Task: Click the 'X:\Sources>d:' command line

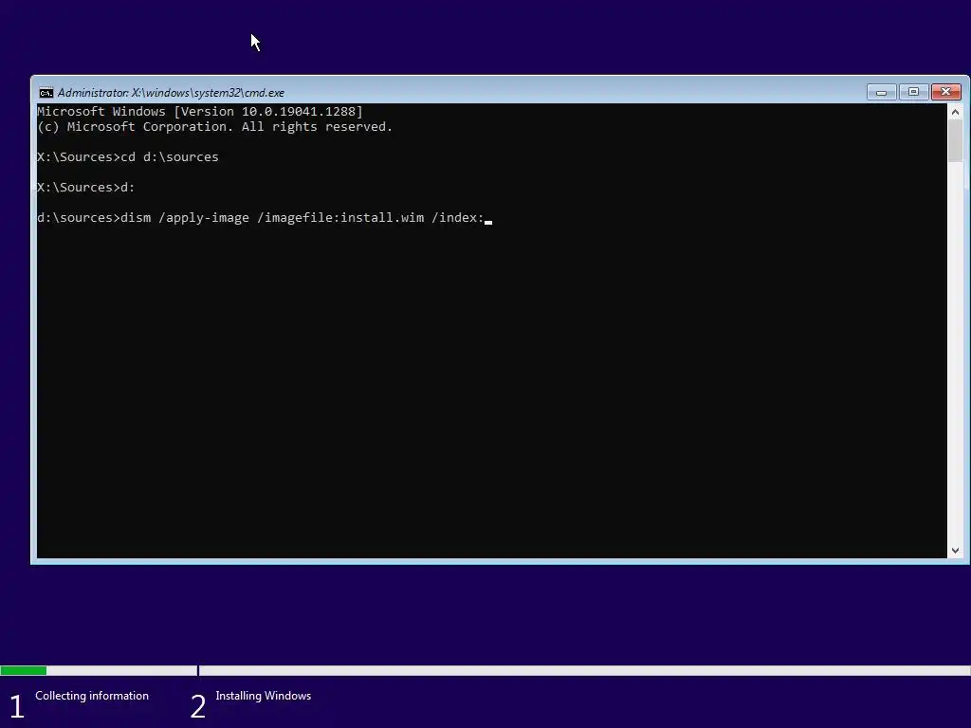Action: pos(86,188)
